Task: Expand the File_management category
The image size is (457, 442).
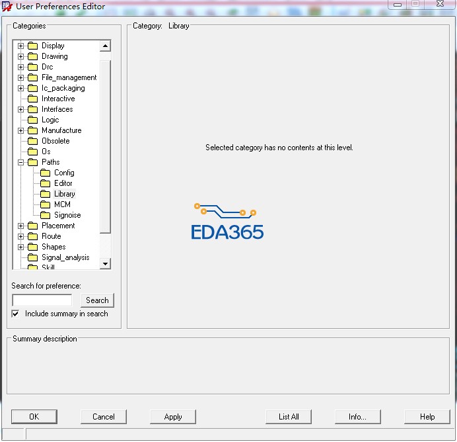Action: point(20,77)
